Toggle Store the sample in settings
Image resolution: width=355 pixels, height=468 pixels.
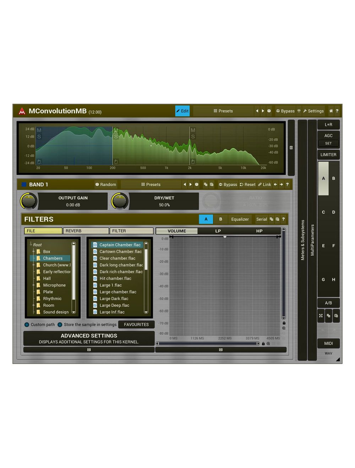(x=60, y=324)
